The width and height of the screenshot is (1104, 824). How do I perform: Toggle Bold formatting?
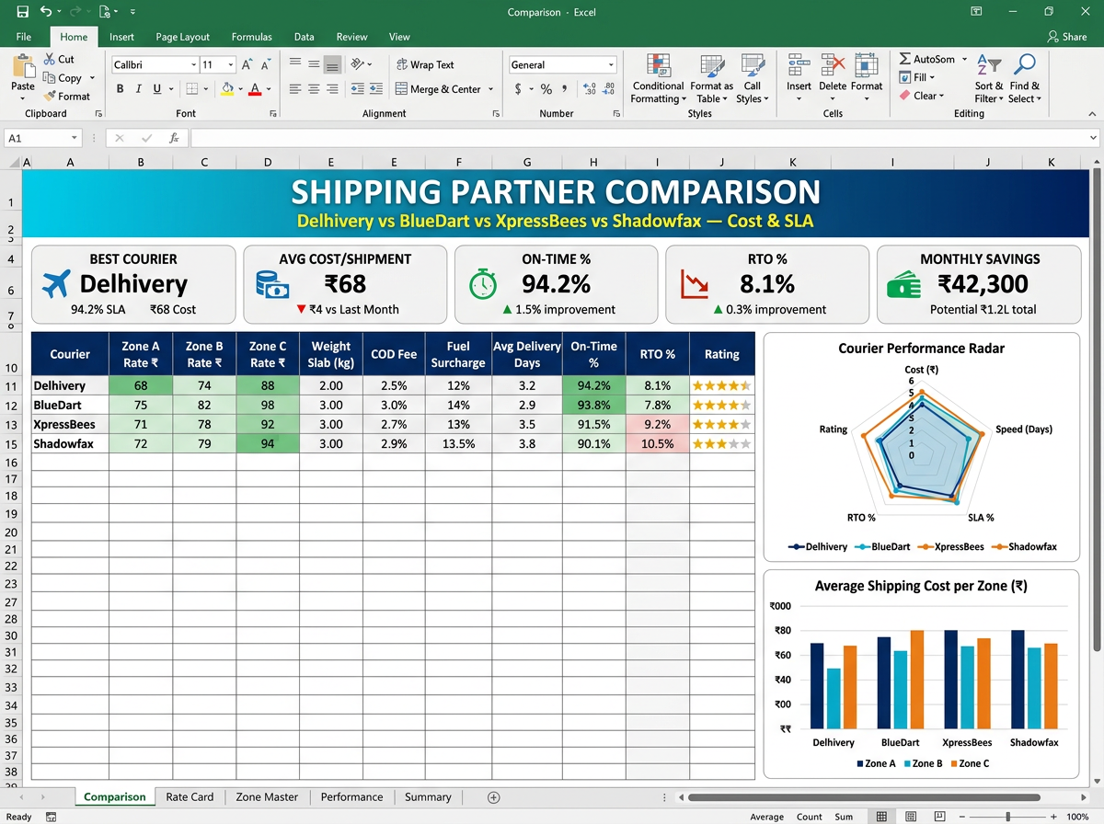click(x=121, y=89)
